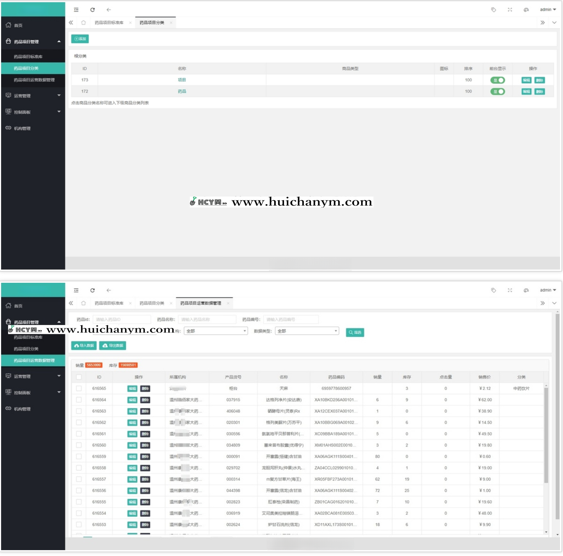The image size is (563, 556).
Task: Click edit button for category 173
Action: point(526,80)
